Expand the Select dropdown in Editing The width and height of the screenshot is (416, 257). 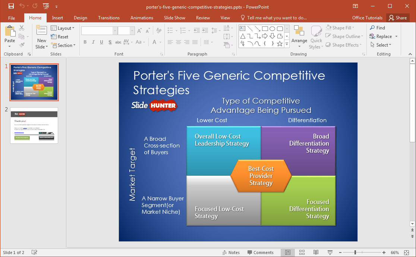tap(381, 45)
